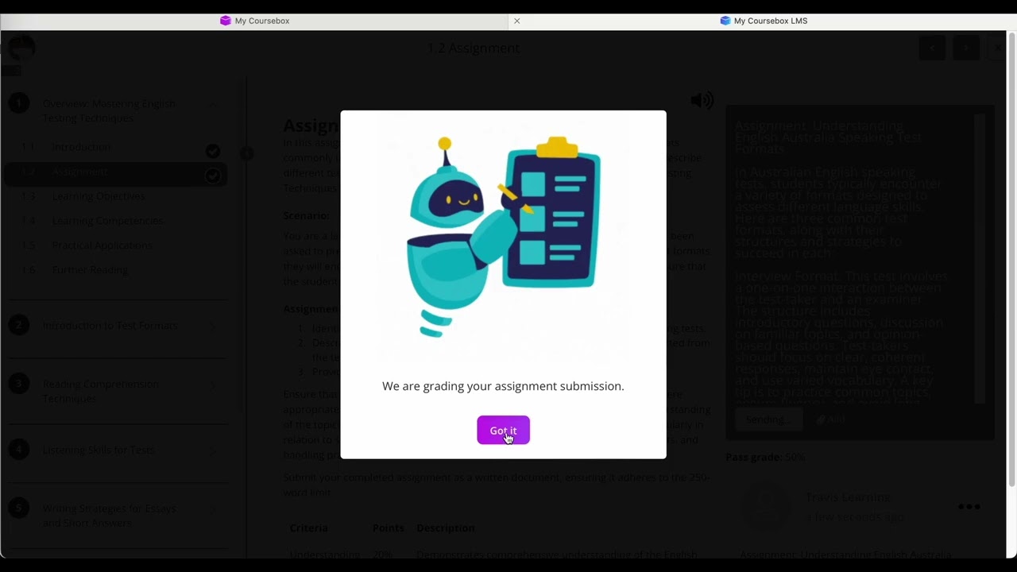
Task: Click the Travis Learnims name
Action: coord(849,497)
